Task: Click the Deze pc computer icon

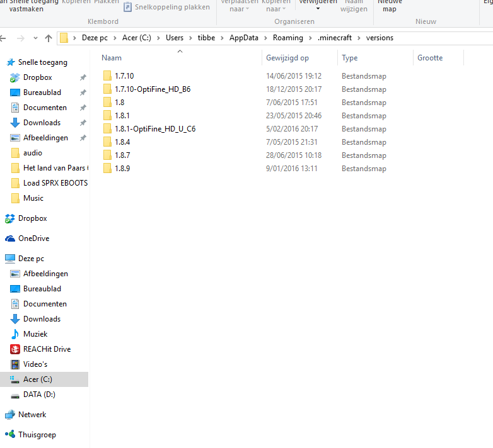Action: (x=10, y=259)
